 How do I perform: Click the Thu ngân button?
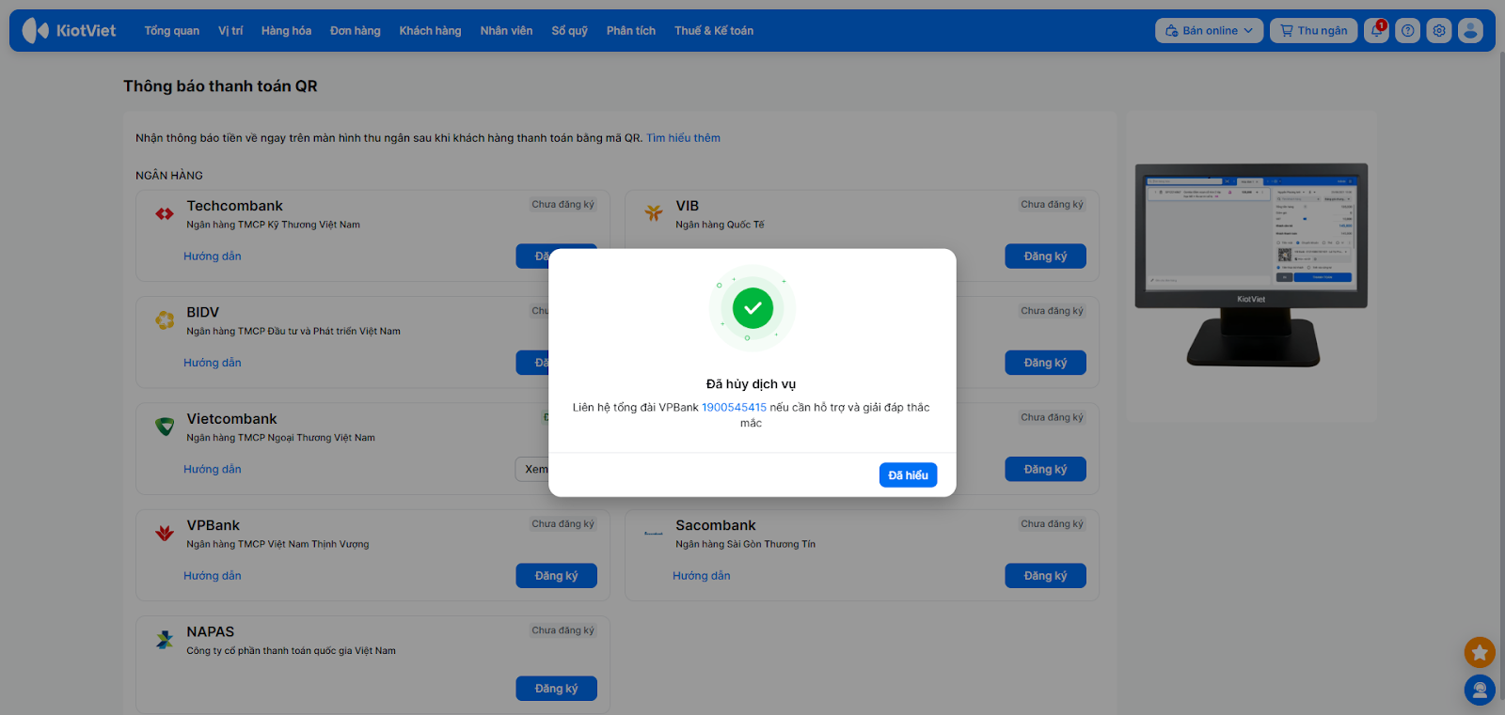click(x=1314, y=30)
